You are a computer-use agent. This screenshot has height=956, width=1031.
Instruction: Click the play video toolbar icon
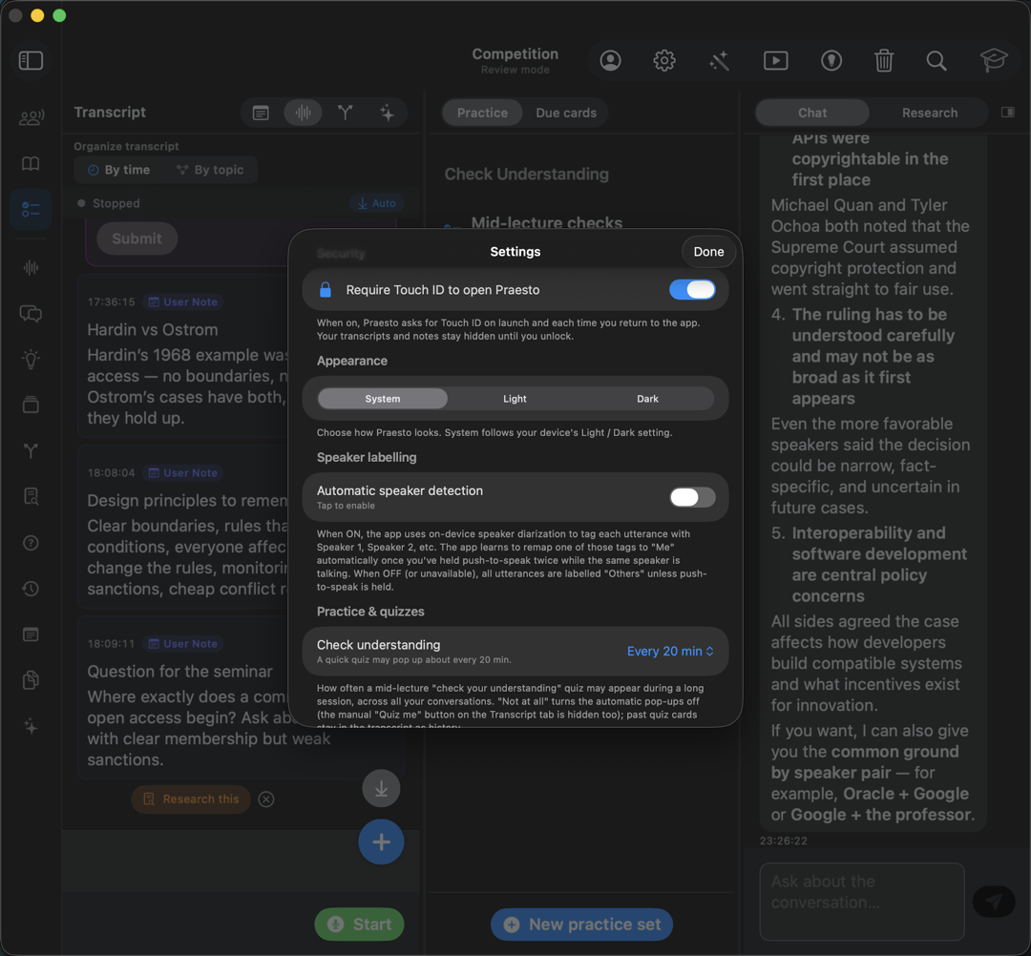pos(776,60)
